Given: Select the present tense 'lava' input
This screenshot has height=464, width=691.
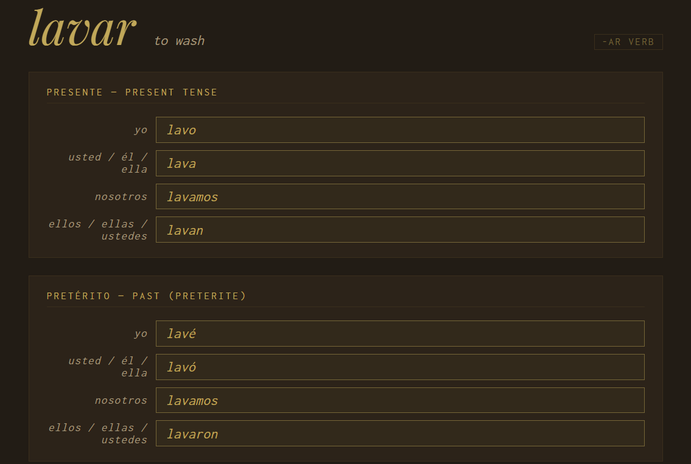Looking at the screenshot, I should pyautogui.click(x=399, y=164).
